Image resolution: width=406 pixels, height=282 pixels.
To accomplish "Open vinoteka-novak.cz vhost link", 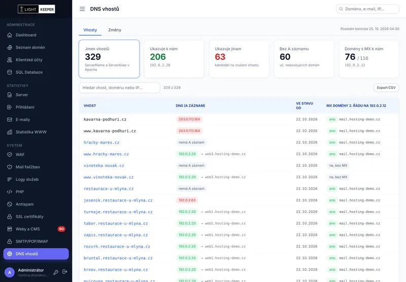I will [104, 165].
